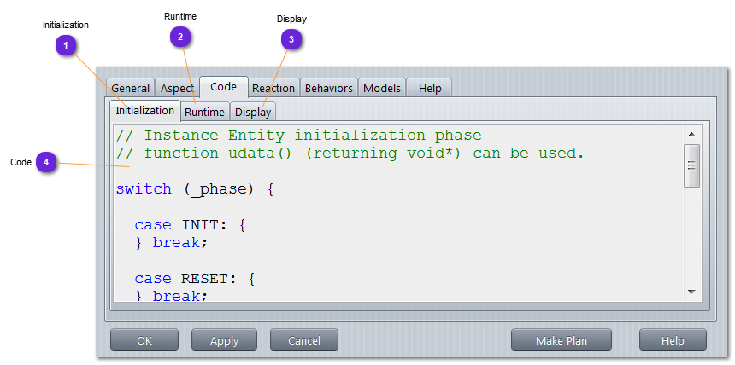Select the Display code sub-tab
This screenshot has height=365, width=735.
(253, 112)
